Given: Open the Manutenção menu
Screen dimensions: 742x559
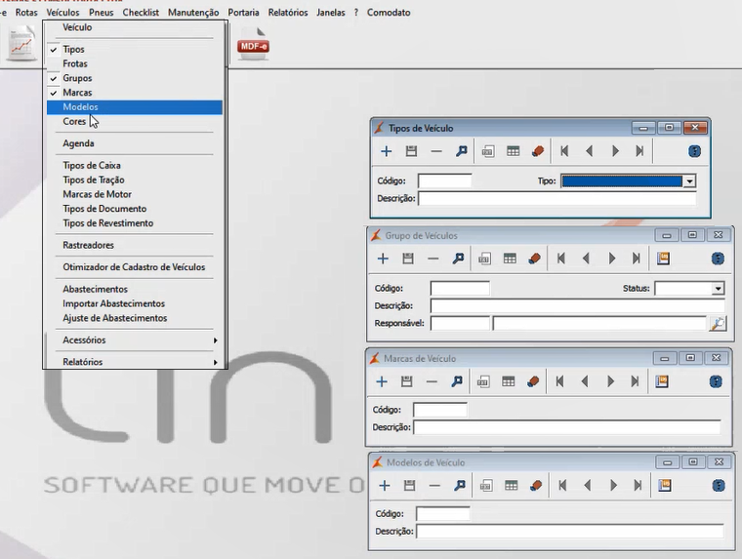Looking at the screenshot, I should tap(193, 13).
